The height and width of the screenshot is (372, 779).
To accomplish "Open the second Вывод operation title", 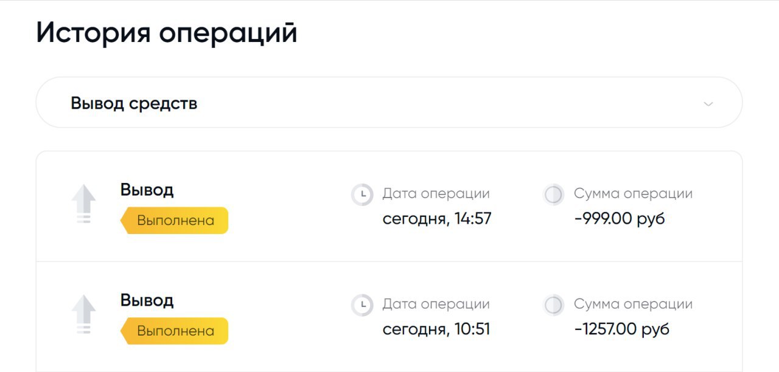I will (147, 300).
